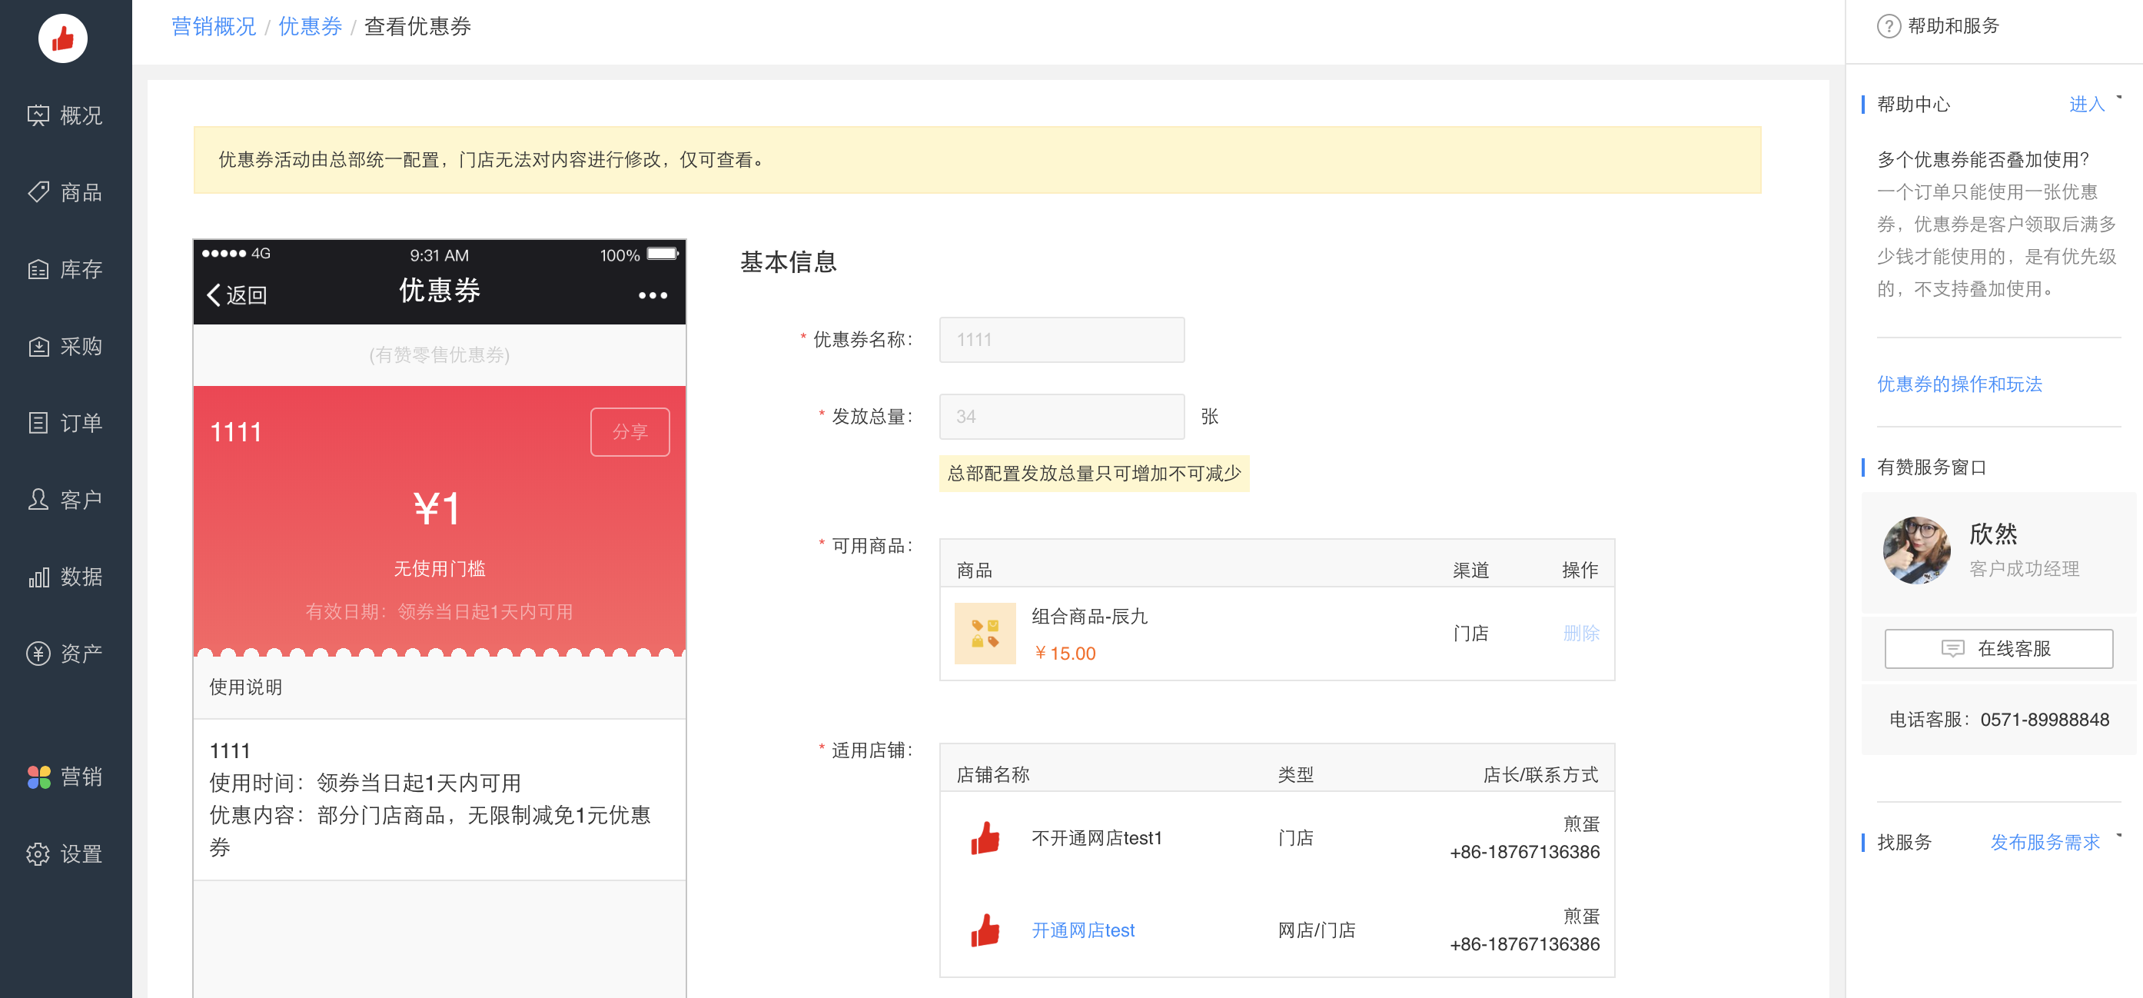This screenshot has height=998, width=2143.
Task: Go to 营销概况 breadcrumb
Action: pos(213,27)
